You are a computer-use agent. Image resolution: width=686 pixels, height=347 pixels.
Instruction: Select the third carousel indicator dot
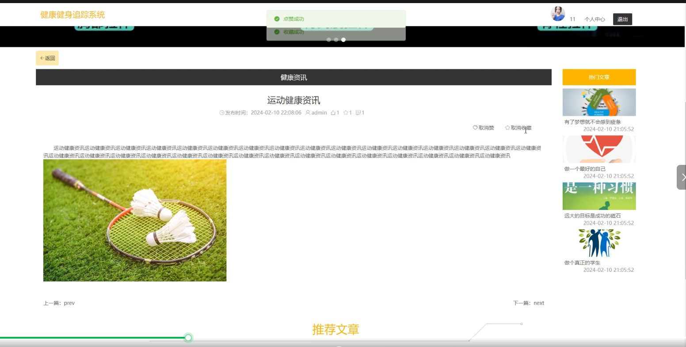(x=343, y=39)
